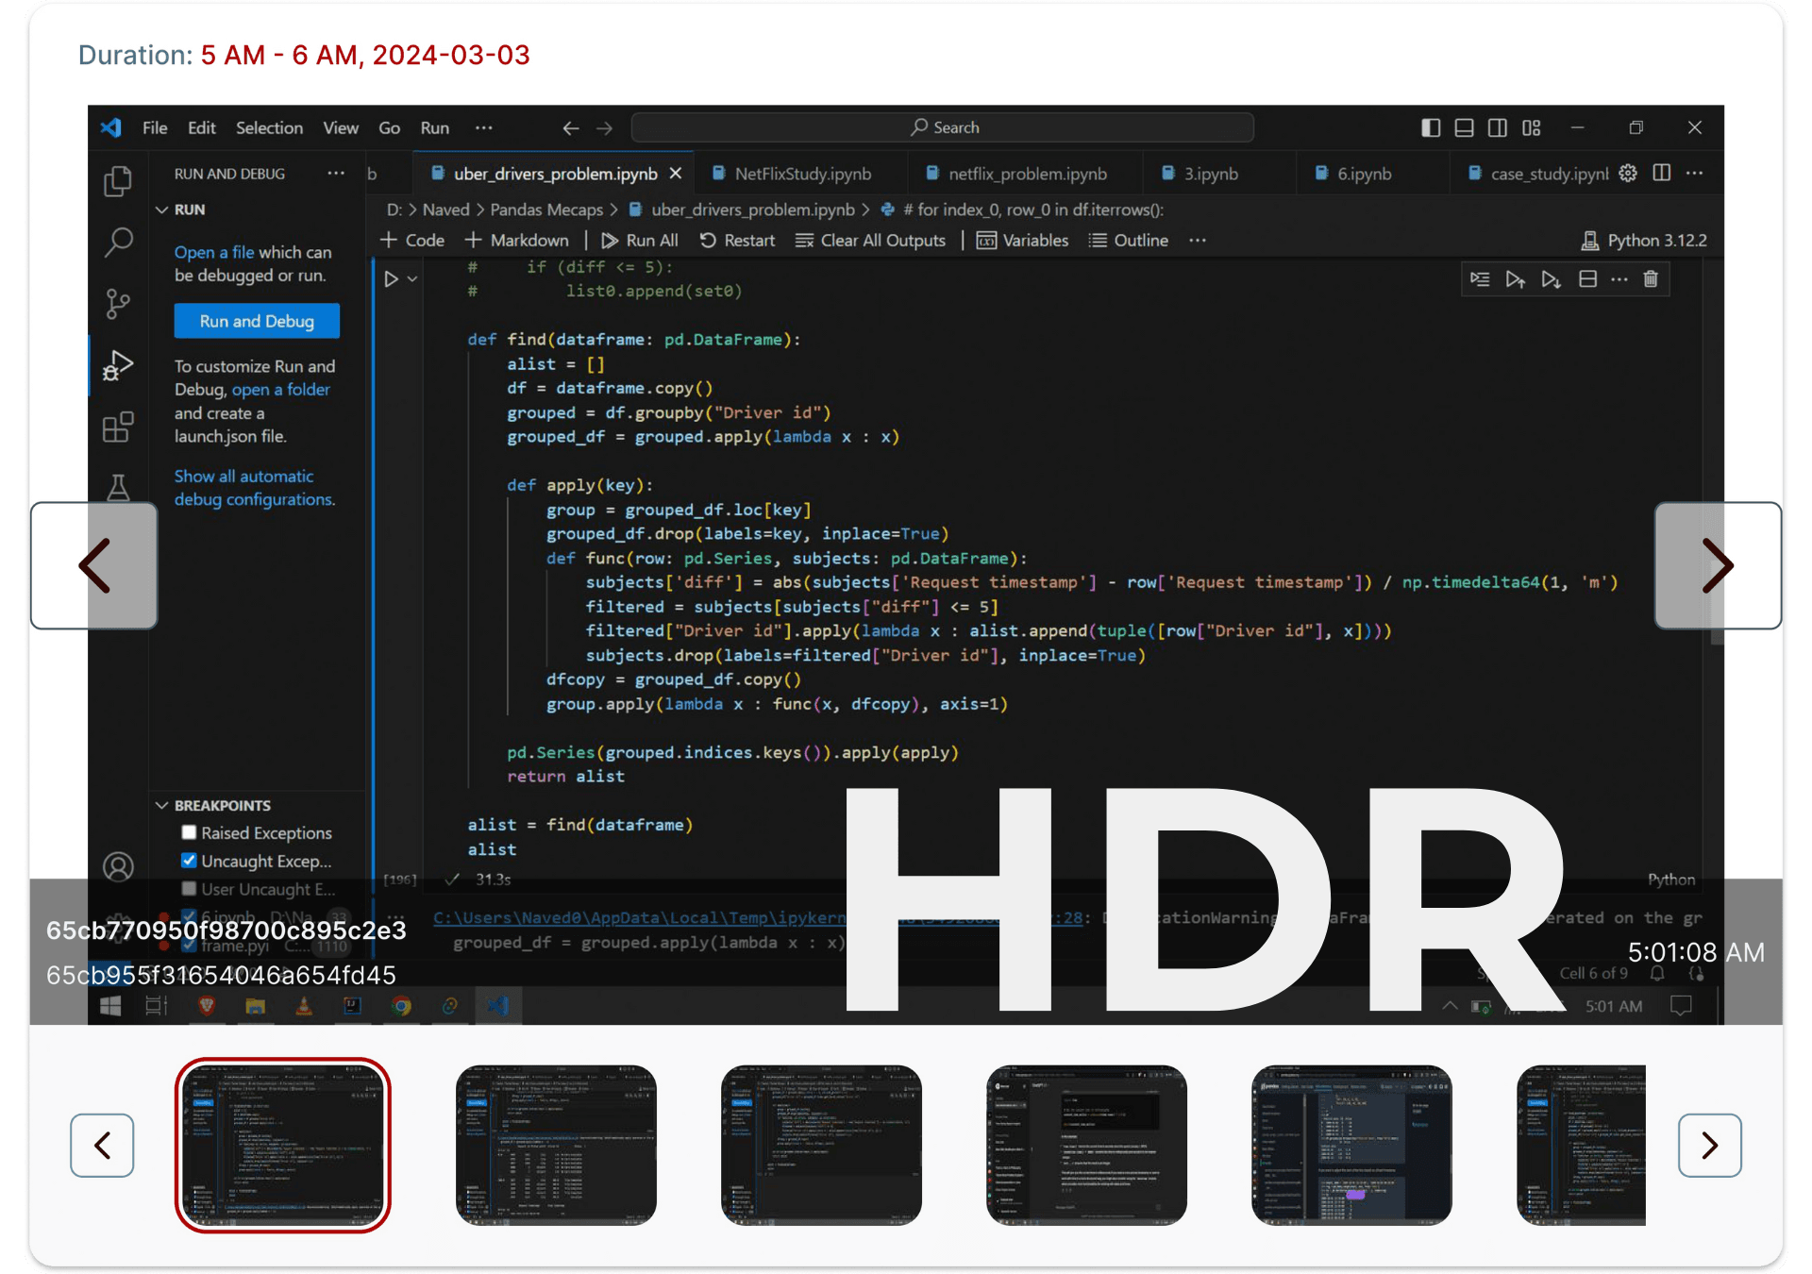Run the current notebook cell
Image resolution: width=1812 pixels, height=1274 pixels.
pyautogui.click(x=391, y=279)
